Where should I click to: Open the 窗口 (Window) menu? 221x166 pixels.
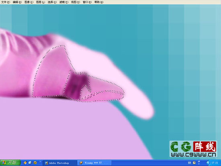[87, 2]
